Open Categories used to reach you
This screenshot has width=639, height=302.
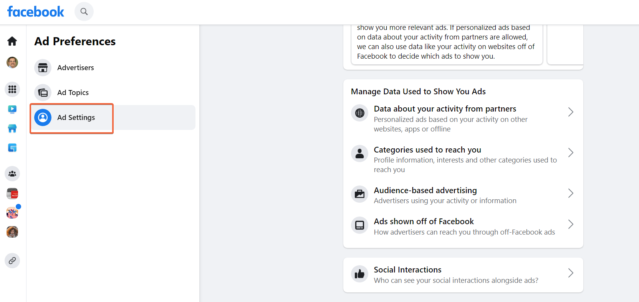click(x=463, y=159)
